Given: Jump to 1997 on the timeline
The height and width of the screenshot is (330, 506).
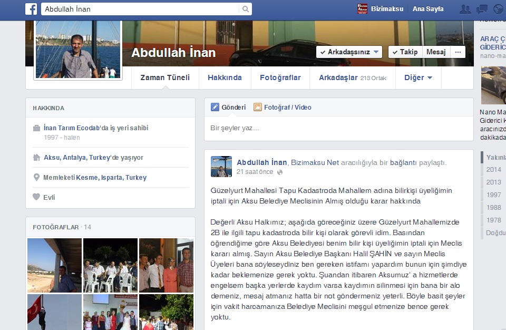Looking at the screenshot, I should click(493, 195).
